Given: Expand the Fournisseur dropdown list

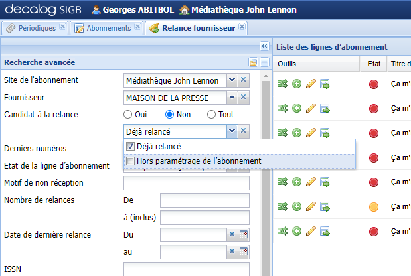Looking at the screenshot, I should (x=232, y=98).
